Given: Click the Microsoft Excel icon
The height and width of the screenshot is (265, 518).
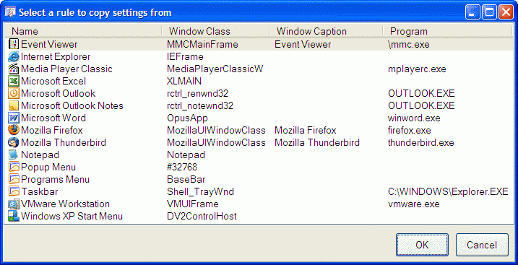Looking at the screenshot, I should click(x=14, y=81).
